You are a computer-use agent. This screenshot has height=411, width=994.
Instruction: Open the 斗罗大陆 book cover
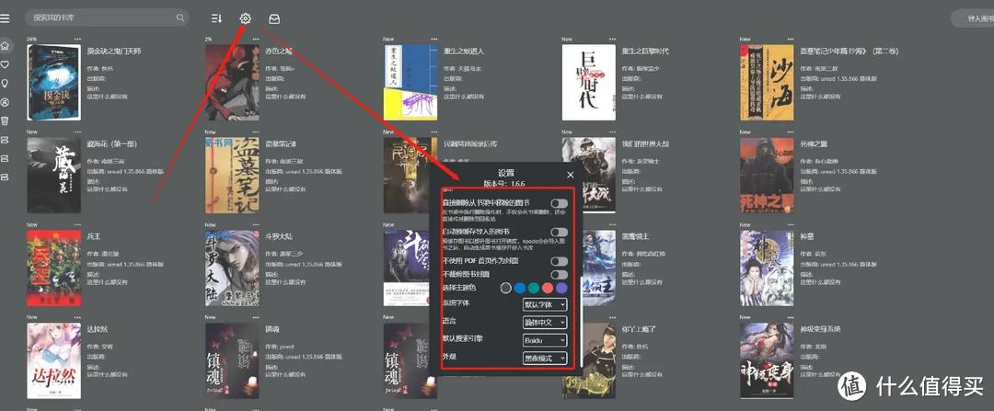[x=232, y=268]
